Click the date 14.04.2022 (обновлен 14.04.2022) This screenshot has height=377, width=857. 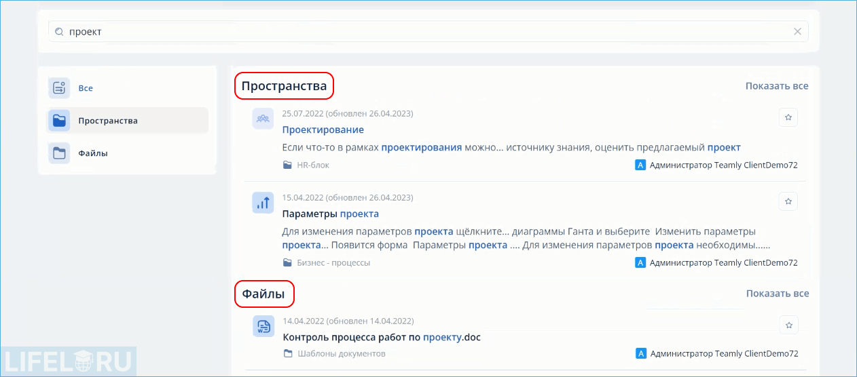[x=348, y=321]
